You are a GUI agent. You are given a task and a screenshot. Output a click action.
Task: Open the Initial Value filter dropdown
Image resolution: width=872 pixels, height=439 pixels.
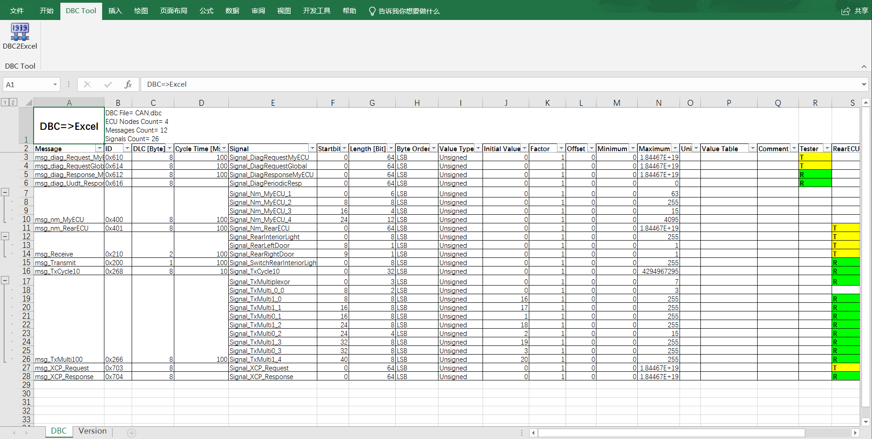tap(524, 148)
